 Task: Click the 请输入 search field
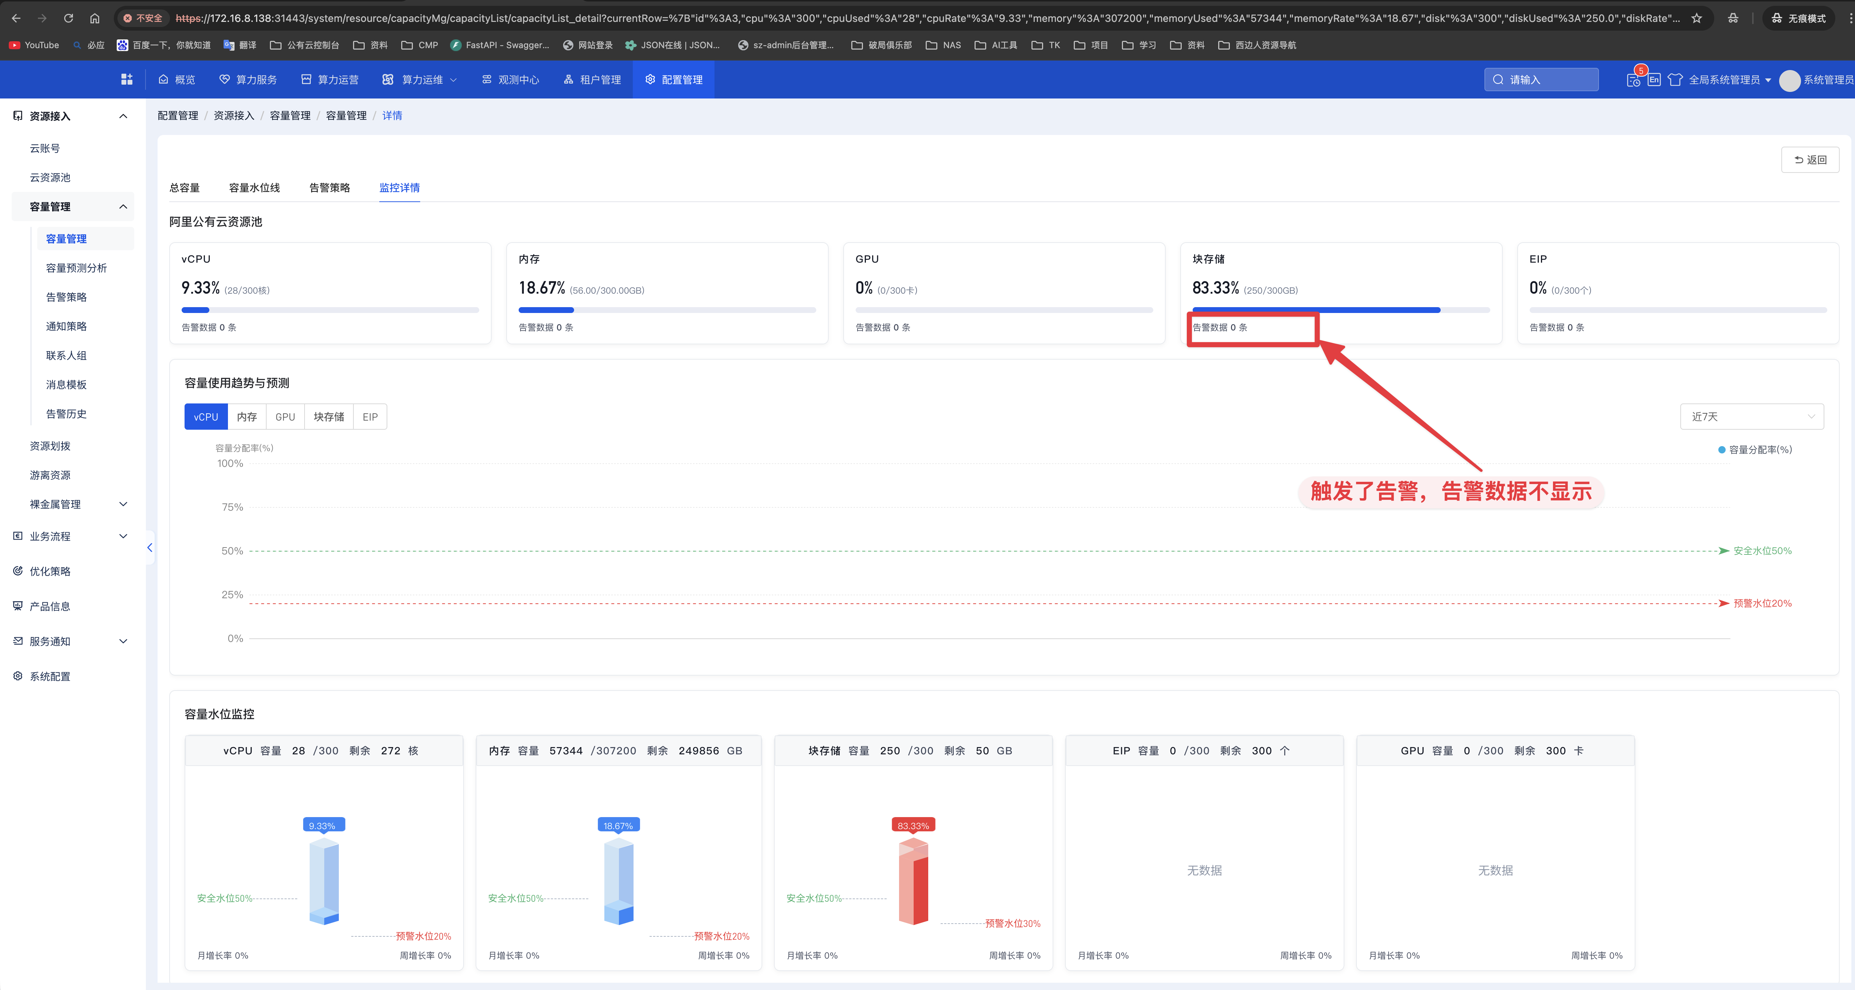tap(1541, 79)
